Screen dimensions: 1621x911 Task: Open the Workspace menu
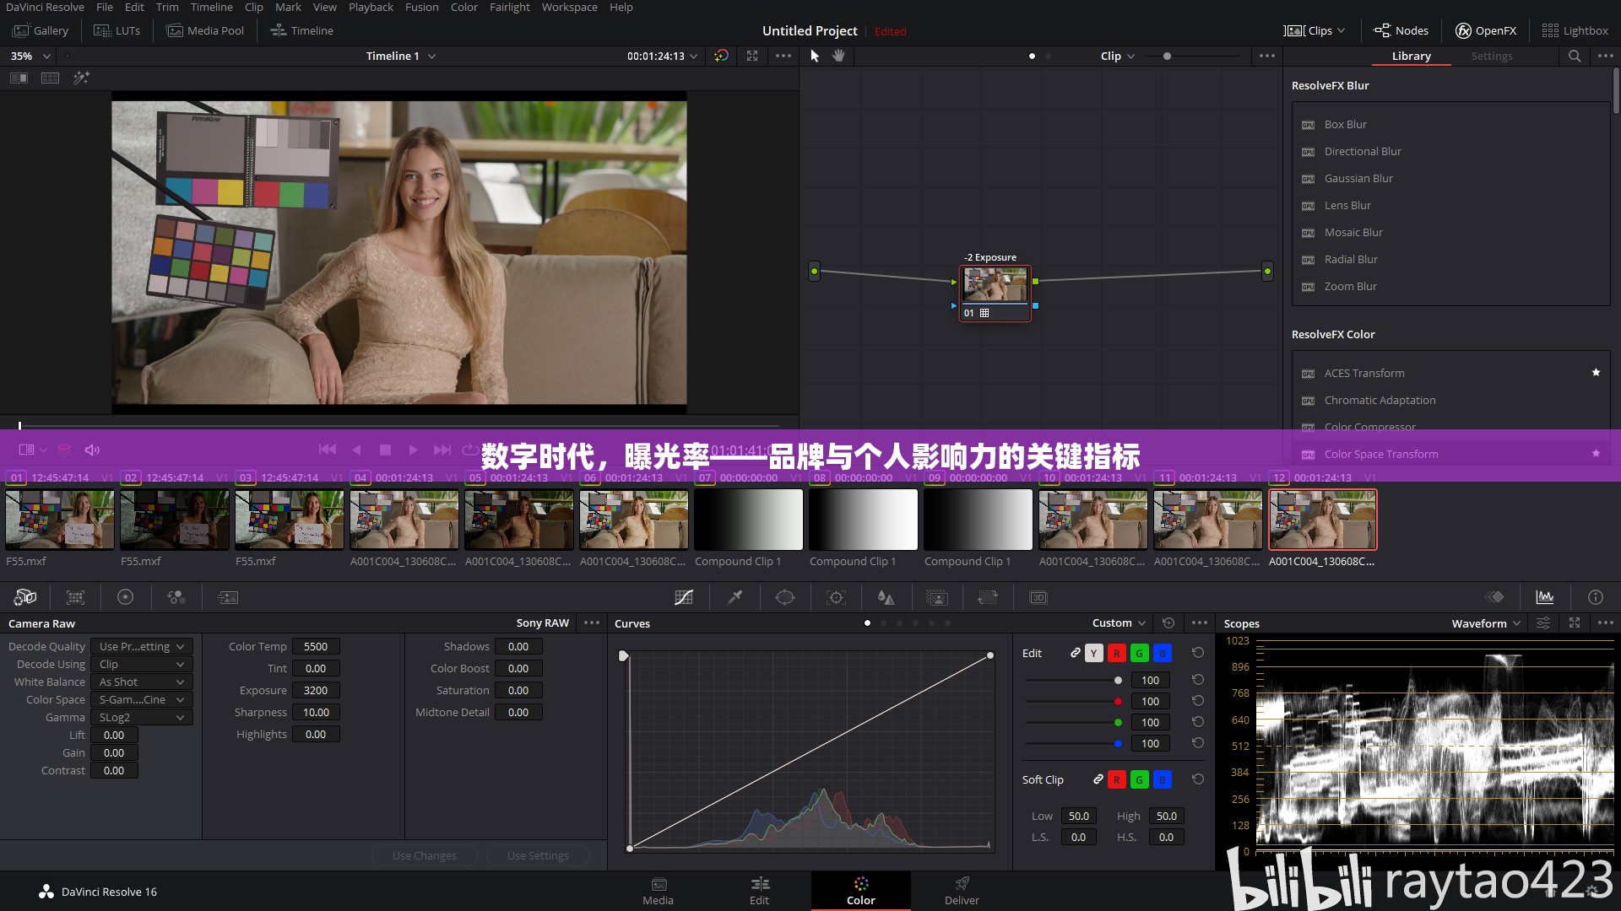[x=569, y=7]
